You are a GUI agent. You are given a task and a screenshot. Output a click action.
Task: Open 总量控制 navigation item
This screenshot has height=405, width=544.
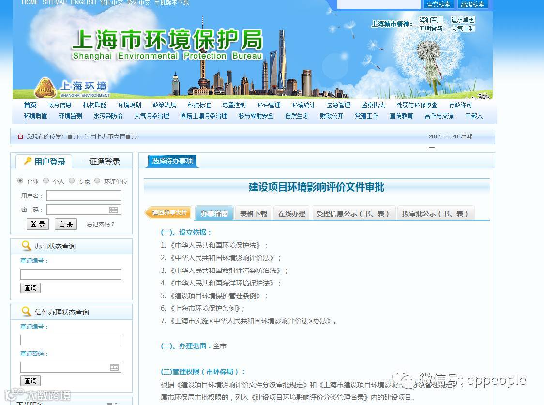point(234,105)
